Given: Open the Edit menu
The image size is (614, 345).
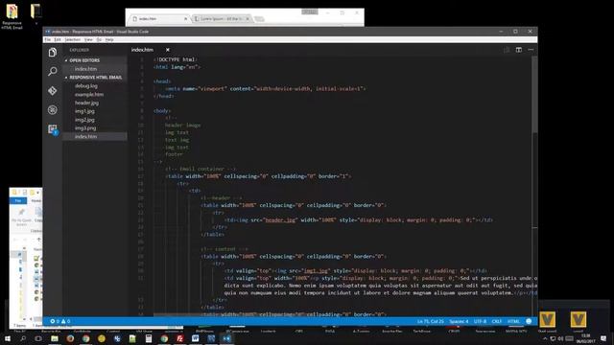Looking at the screenshot, I should [x=58, y=39].
